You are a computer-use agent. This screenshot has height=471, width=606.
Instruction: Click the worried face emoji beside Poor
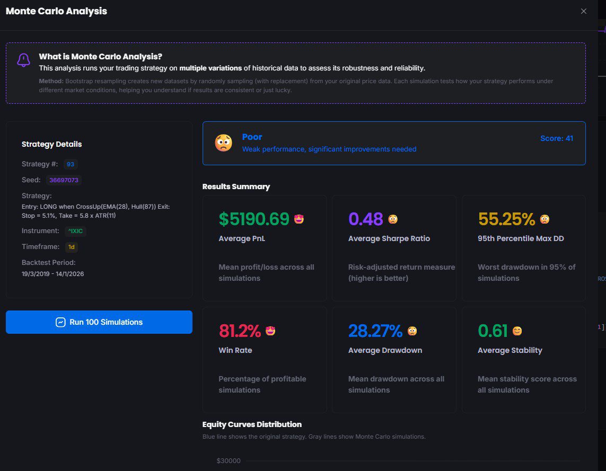click(223, 143)
